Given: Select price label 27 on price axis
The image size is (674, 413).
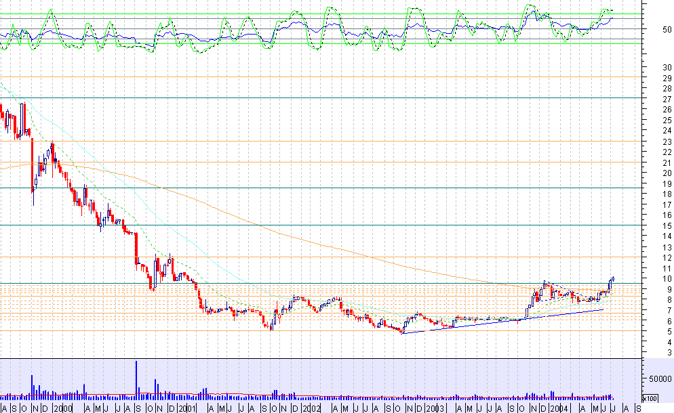Looking at the screenshot, I should pyautogui.click(x=667, y=99).
